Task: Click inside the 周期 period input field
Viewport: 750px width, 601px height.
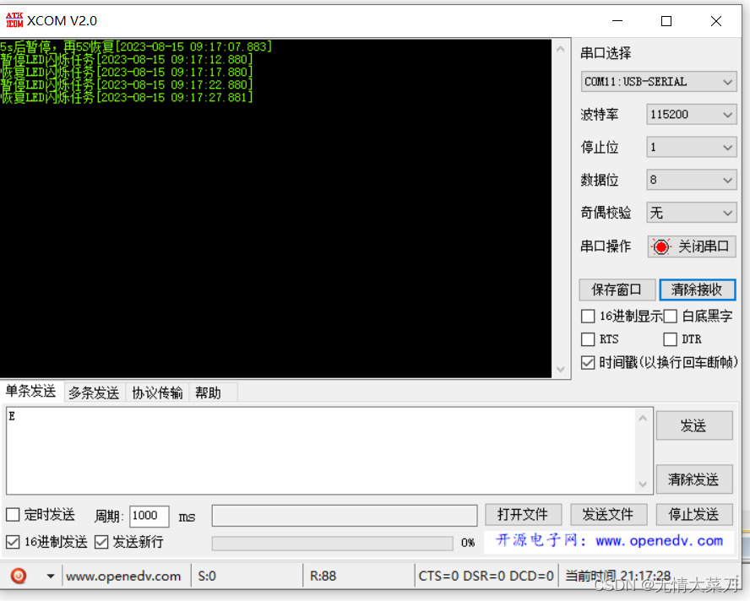Action: [x=149, y=515]
